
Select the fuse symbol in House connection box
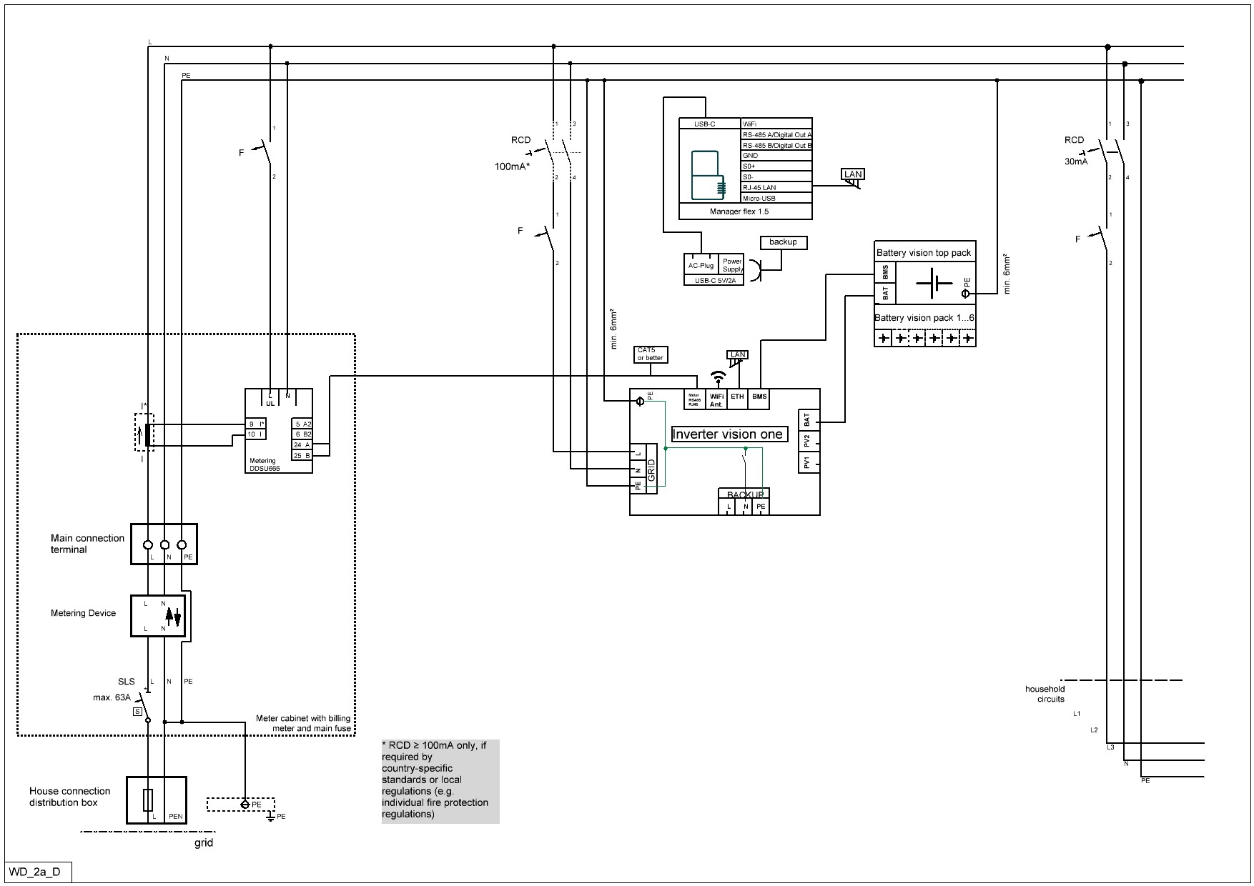[148, 800]
